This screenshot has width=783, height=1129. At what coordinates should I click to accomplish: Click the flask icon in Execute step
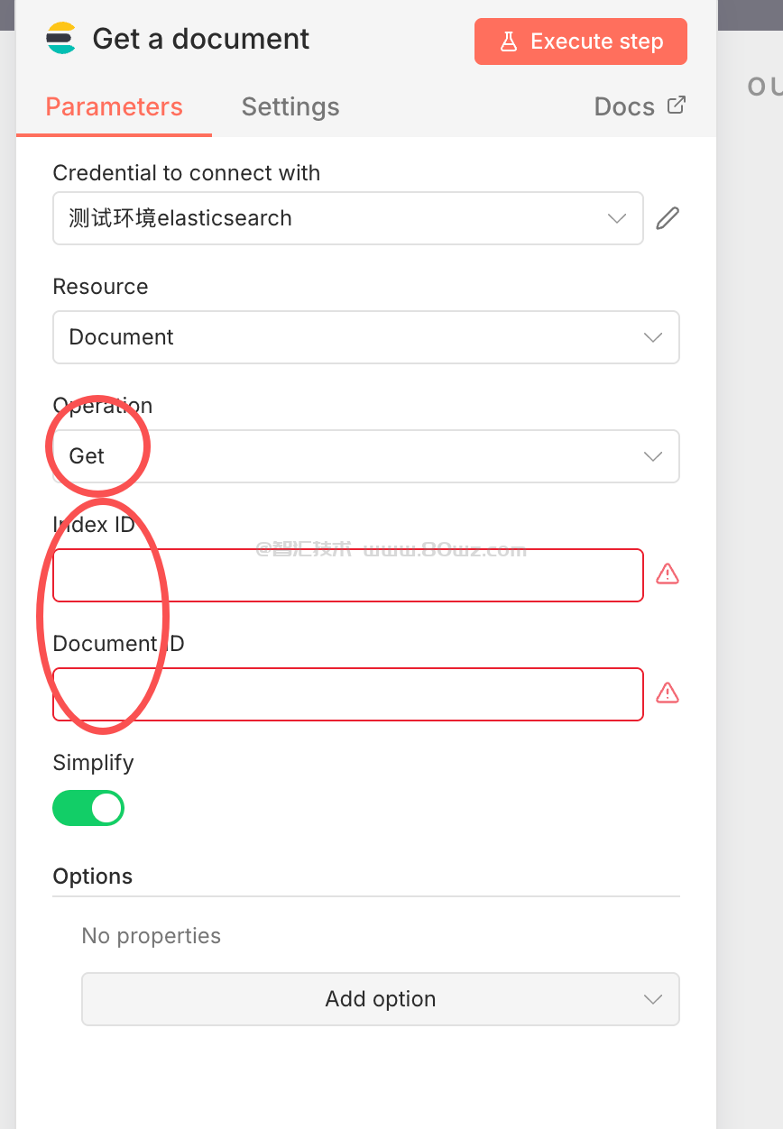point(509,41)
